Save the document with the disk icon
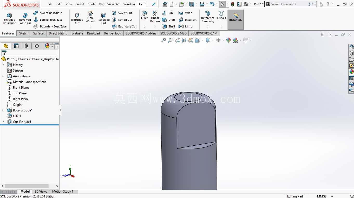The image size is (354, 198). point(192,4)
